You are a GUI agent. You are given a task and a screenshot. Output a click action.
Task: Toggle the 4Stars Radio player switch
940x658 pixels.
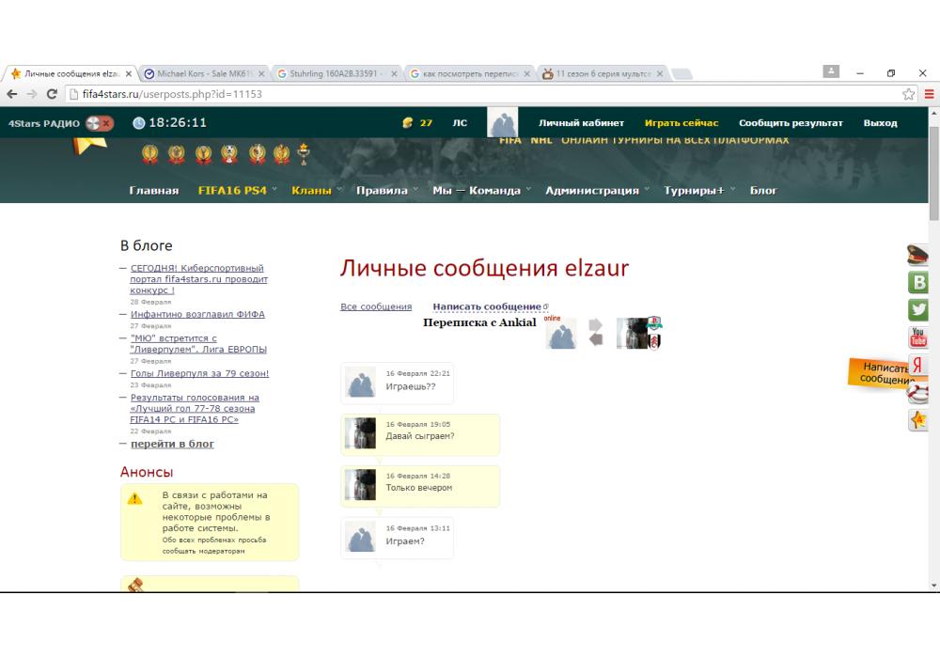click(x=99, y=123)
